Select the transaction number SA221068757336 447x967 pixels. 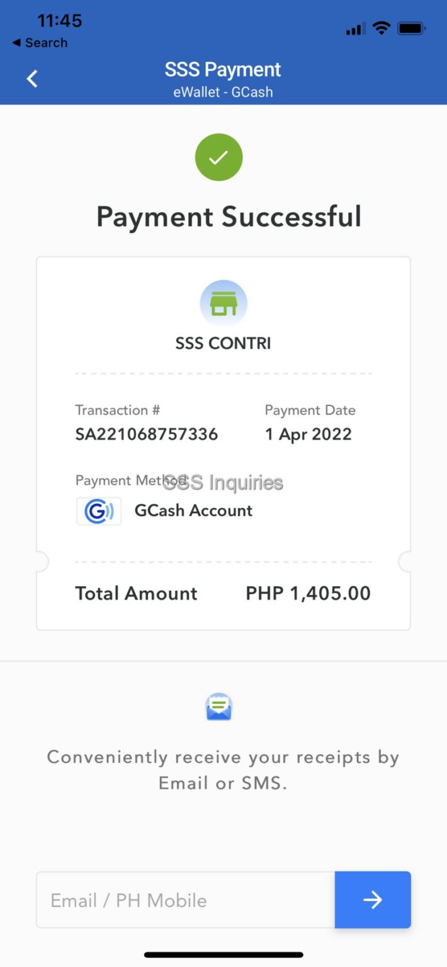[x=147, y=434]
